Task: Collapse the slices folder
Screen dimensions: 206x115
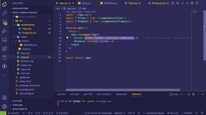Action: [31, 41]
